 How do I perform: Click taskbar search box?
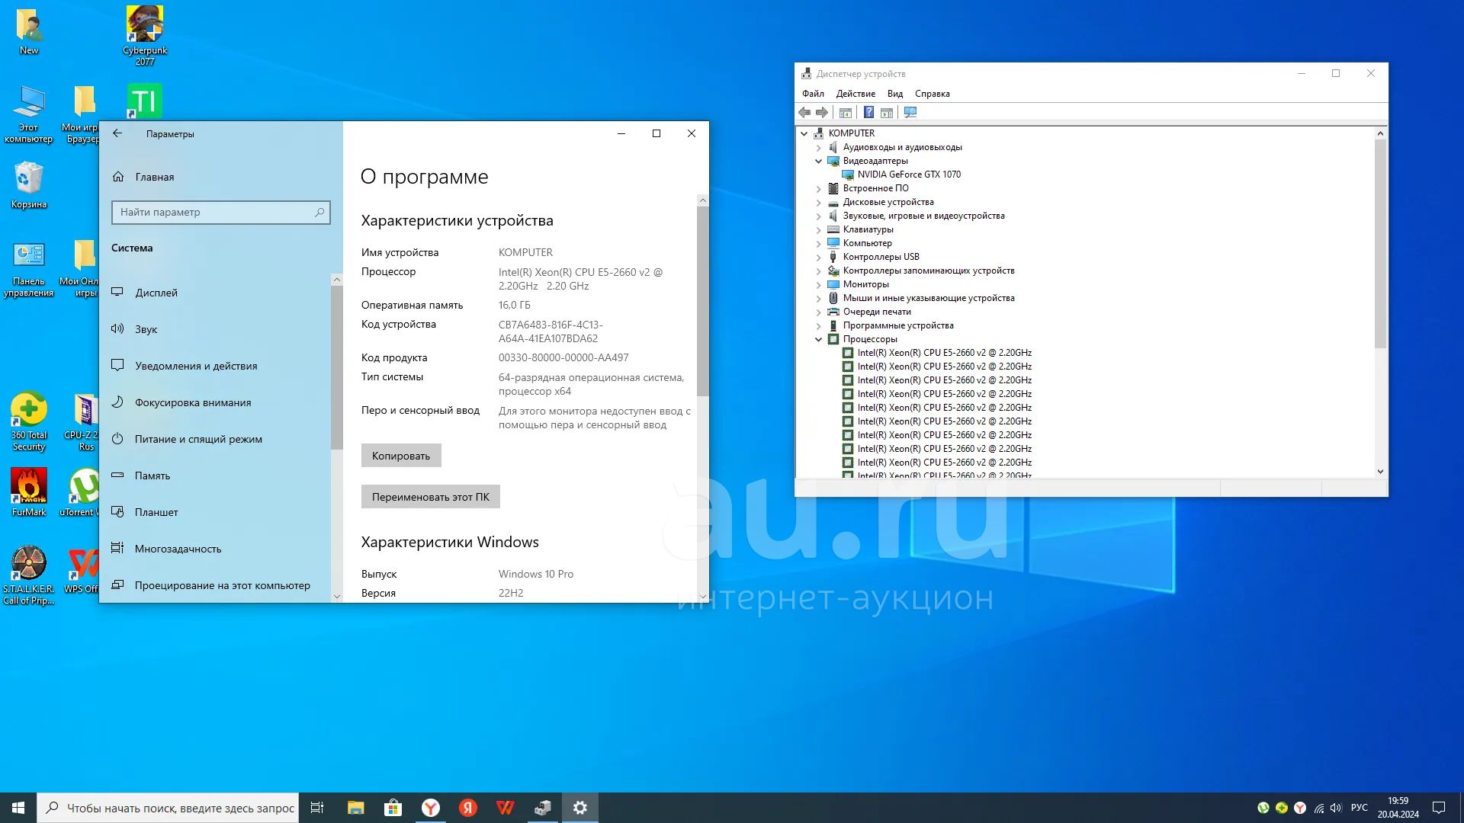pyautogui.click(x=168, y=808)
